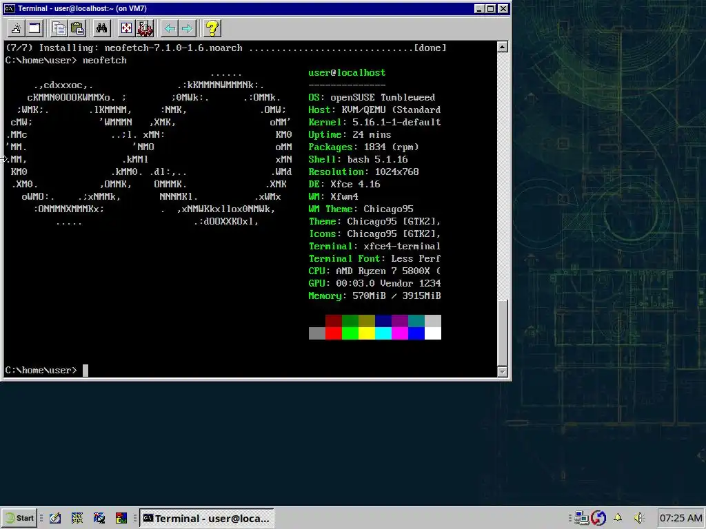The width and height of the screenshot is (706, 529).
Task: Click the white color block
Action: click(433, 333)
